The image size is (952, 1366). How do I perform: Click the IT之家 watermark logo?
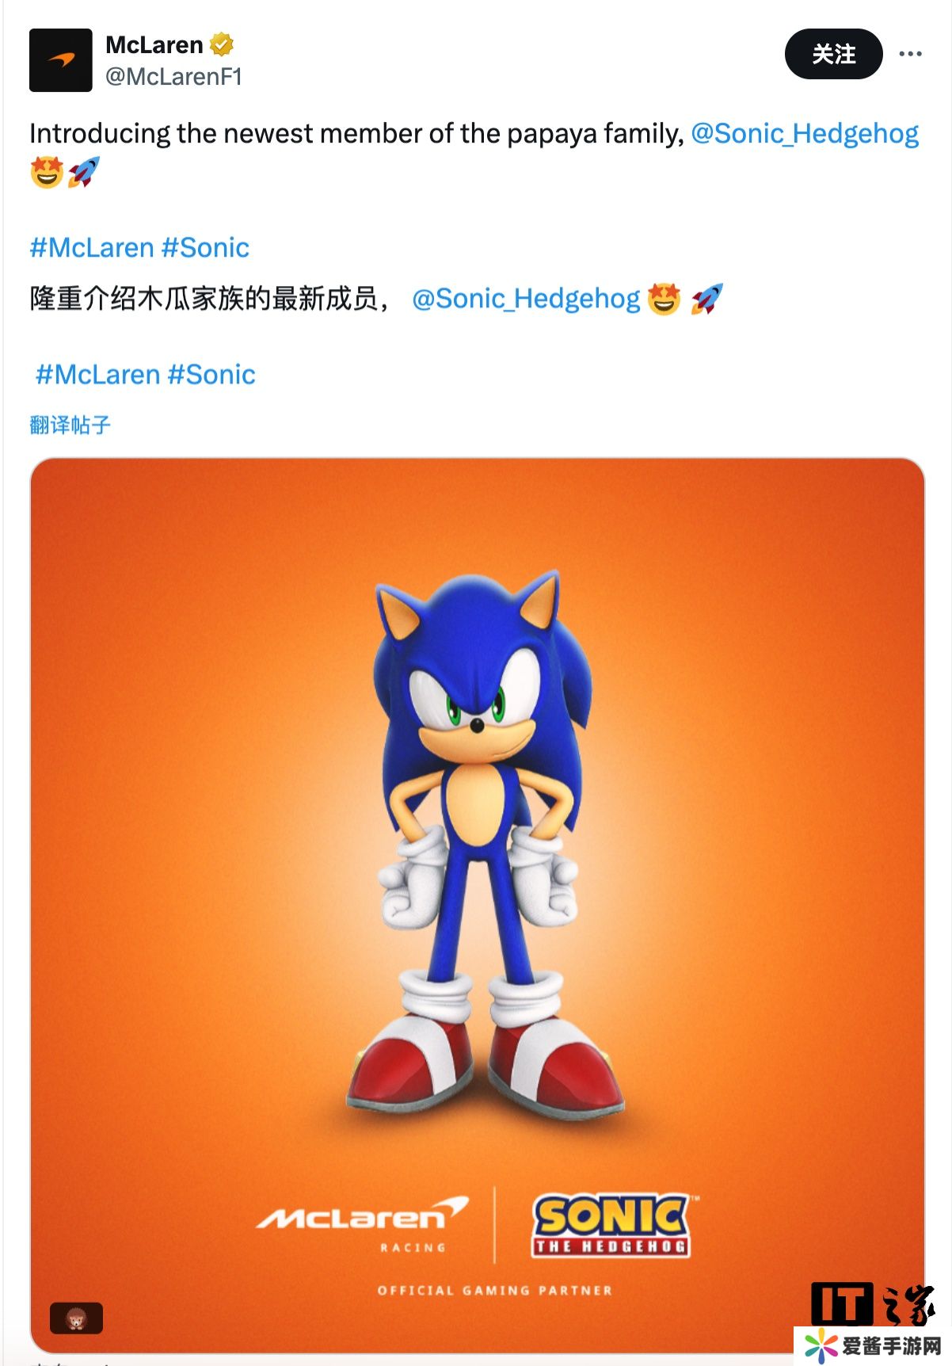873,1303
